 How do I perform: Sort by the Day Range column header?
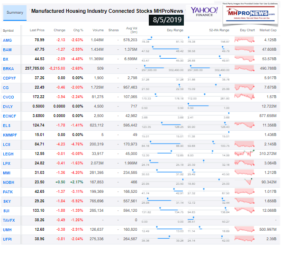175,30
